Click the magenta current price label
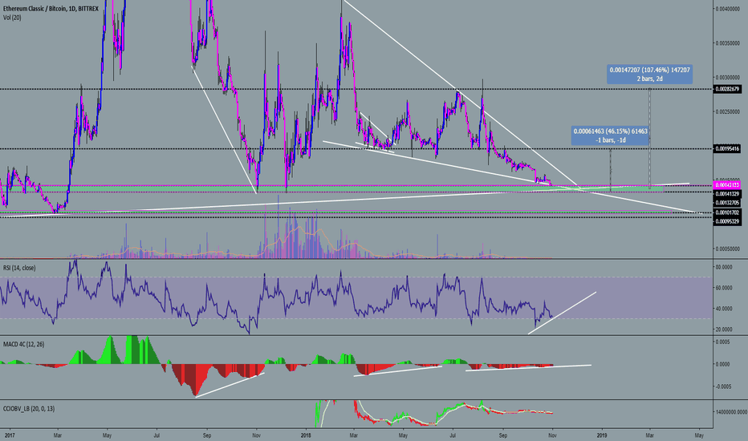Screen dimensions: 748x441 pyautogui.click(x=727, y=185)
